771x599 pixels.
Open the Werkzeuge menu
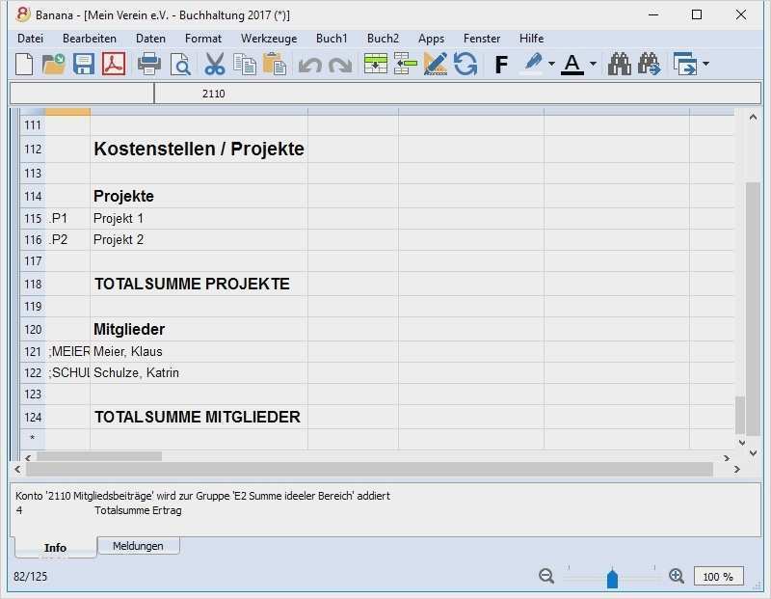269,38
